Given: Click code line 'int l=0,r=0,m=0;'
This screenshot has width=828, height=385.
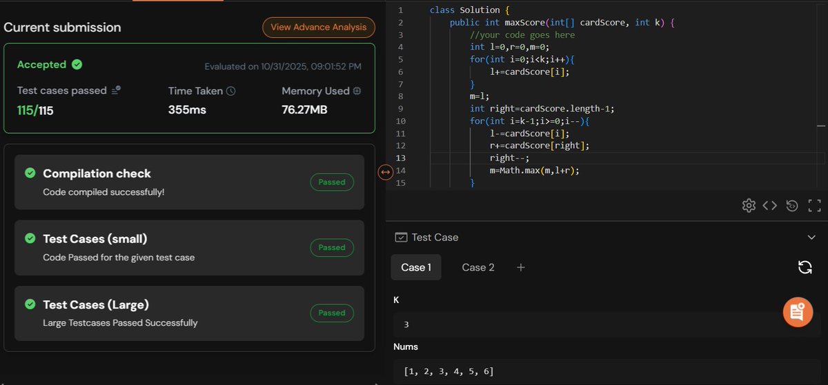Looking at the screenshot, I should tap(509, 47).
